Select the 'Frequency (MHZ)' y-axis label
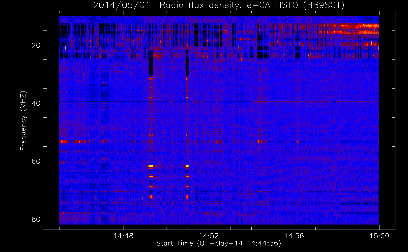The width and height of the screenshot is (408, 252). (x=23, y=121)
